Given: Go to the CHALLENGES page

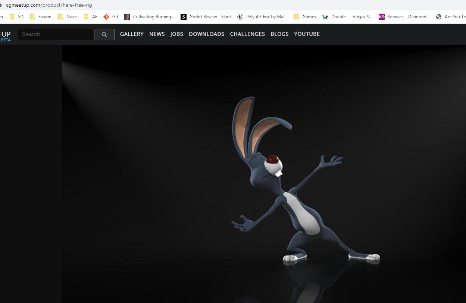Looking at the screenshot, I should (247, 34).
